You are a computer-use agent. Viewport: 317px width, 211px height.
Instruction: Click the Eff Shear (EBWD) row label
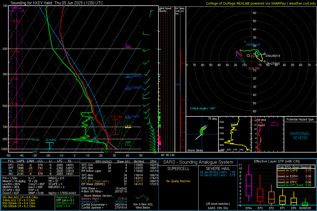click(x=93, y=184)
